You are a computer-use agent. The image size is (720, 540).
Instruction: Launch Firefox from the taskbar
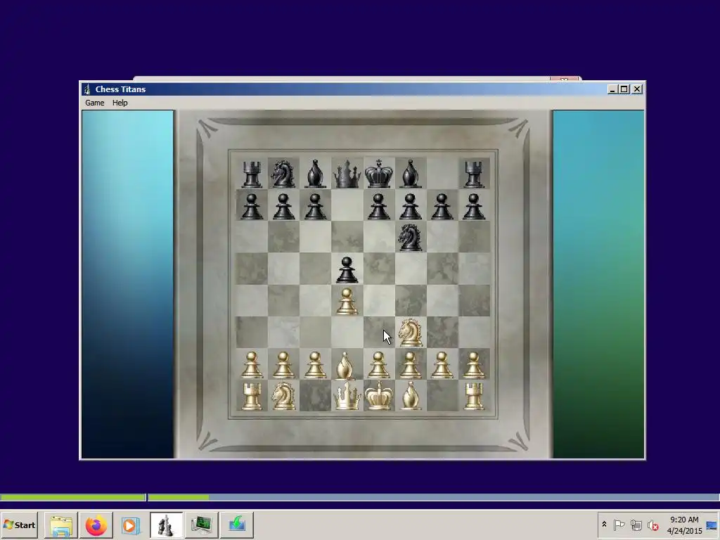96,525
